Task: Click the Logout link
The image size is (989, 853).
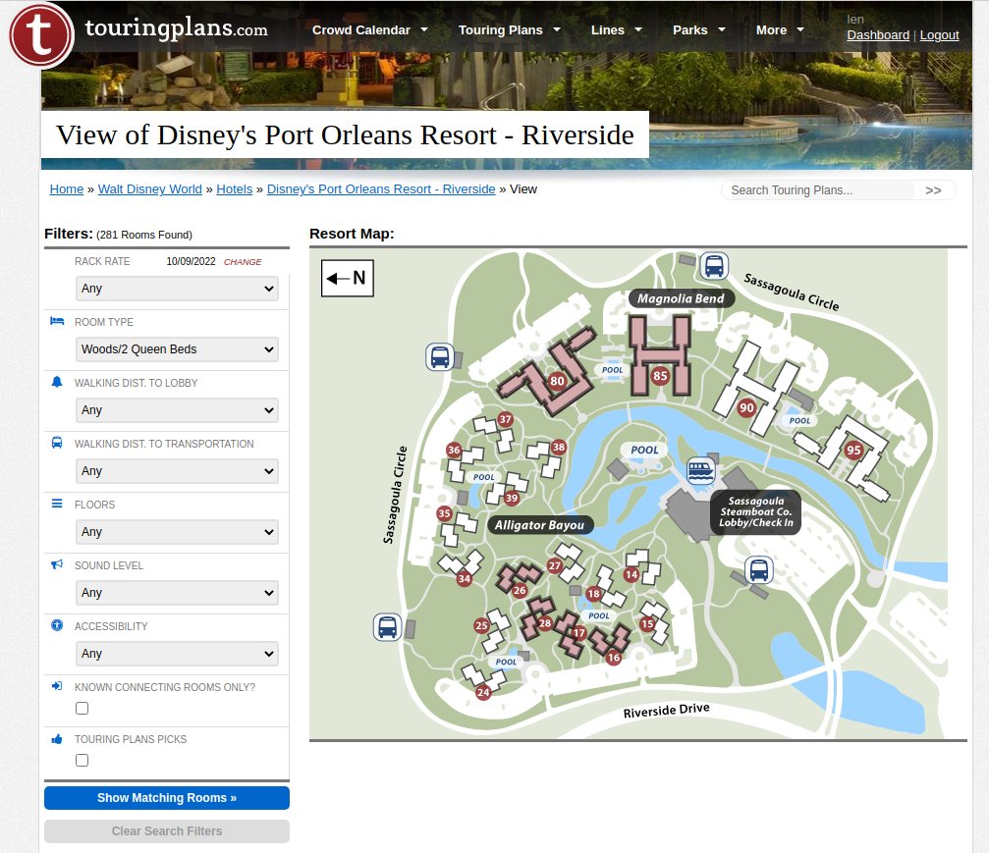Action: (x=939, y=35)
